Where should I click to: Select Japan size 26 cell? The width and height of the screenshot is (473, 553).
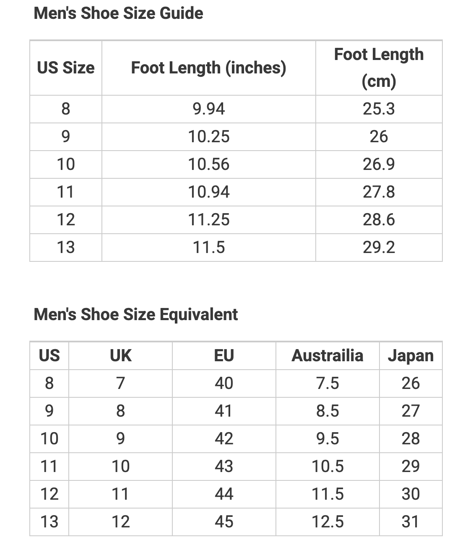click(411, 383)
